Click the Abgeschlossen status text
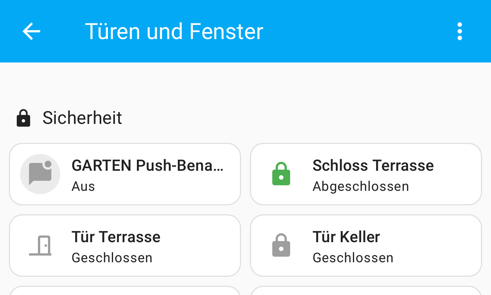This screenshot has height=295, width=491. click(x=361, y=186)
